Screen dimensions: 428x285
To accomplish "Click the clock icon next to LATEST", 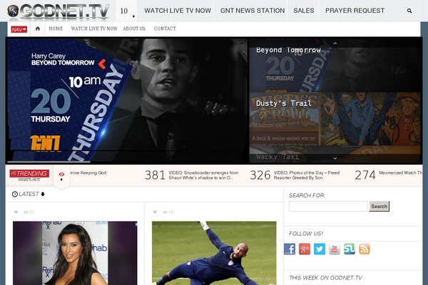I will click(x=15, y=195).
